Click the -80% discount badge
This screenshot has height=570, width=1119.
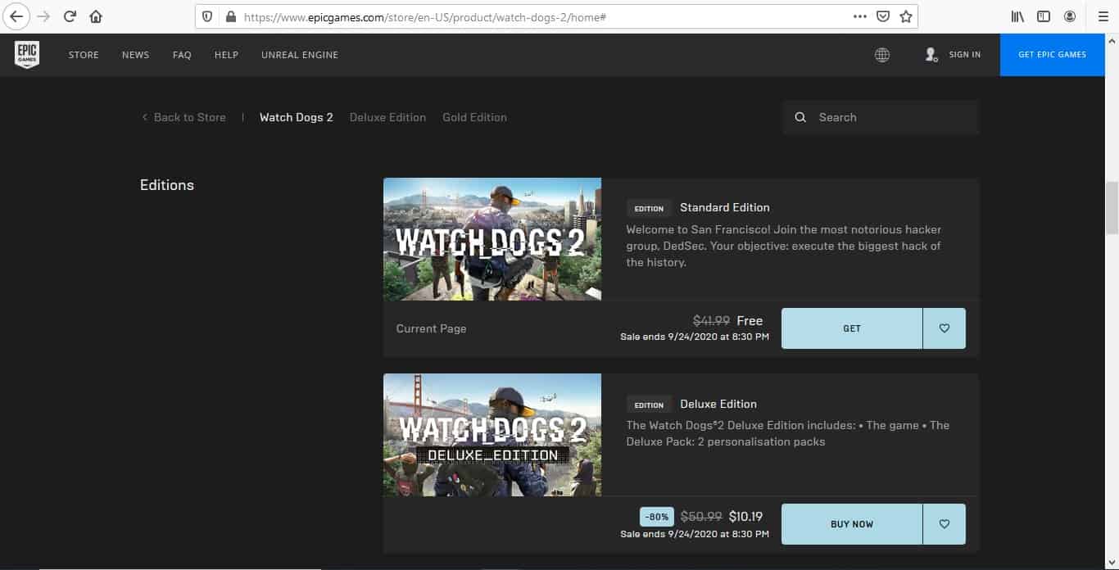tap(657, 517)
